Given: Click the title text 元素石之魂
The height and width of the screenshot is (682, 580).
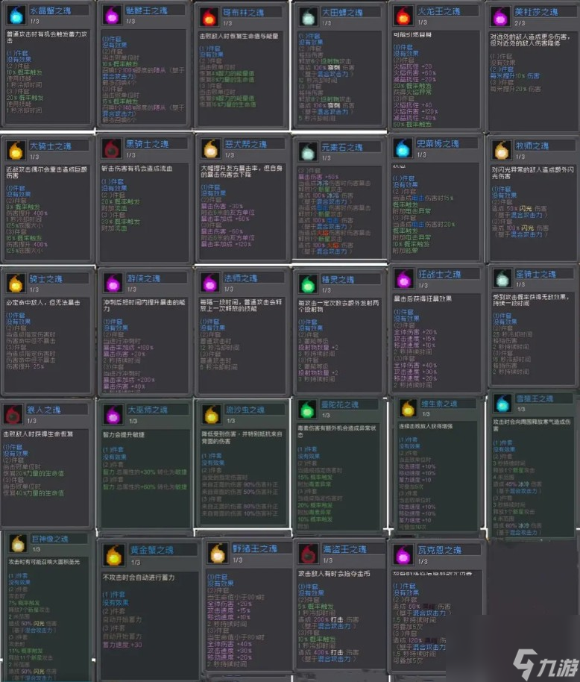Looking at the screenshot, I should coord(342,148).
